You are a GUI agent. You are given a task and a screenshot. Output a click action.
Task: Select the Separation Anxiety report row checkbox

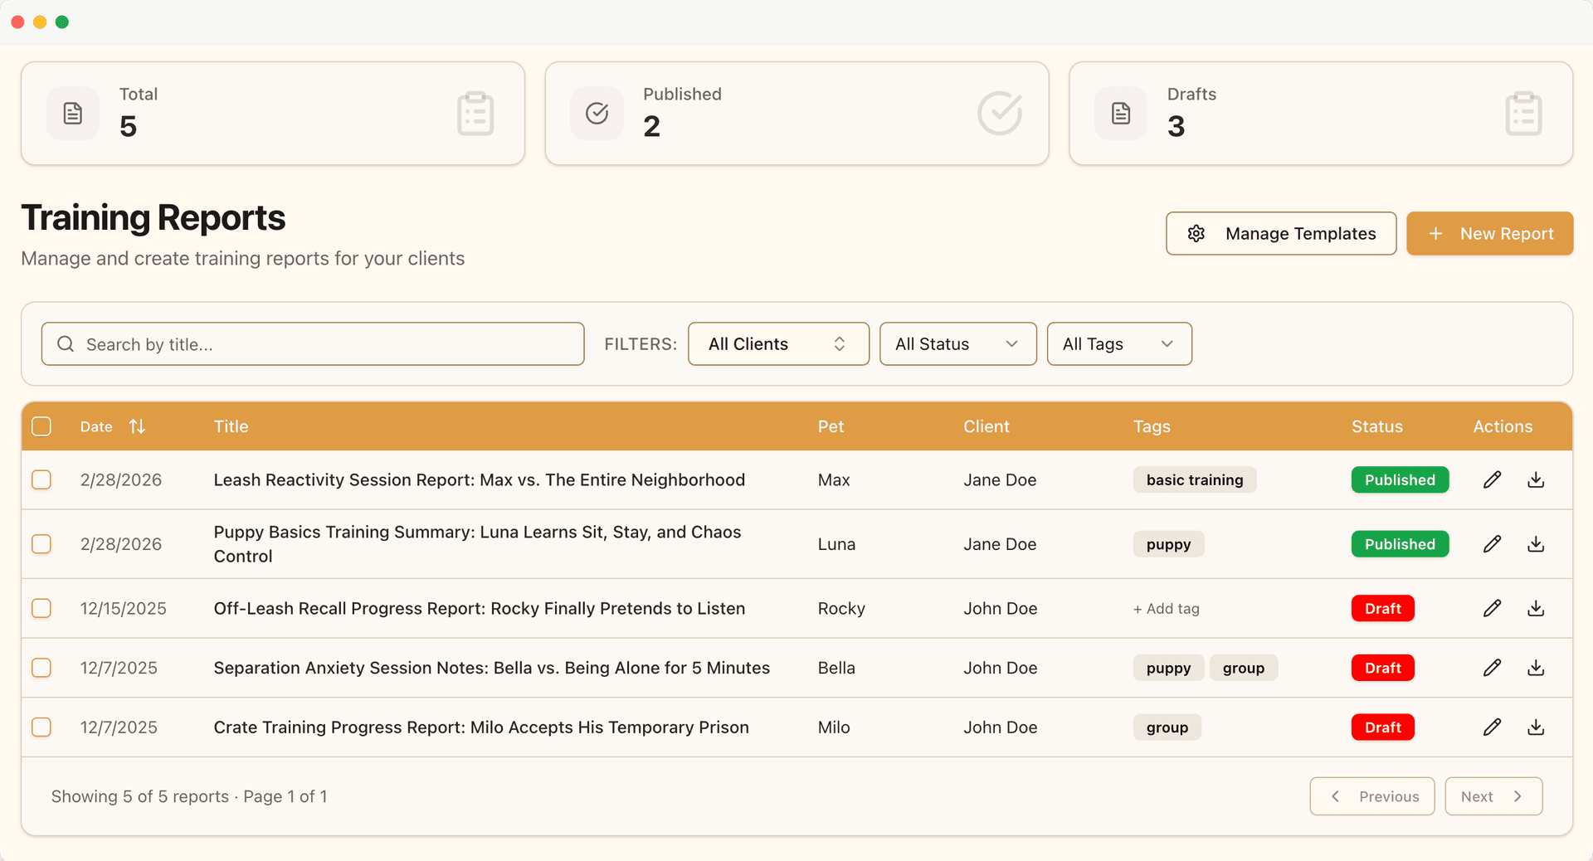(x=41, y=668)
